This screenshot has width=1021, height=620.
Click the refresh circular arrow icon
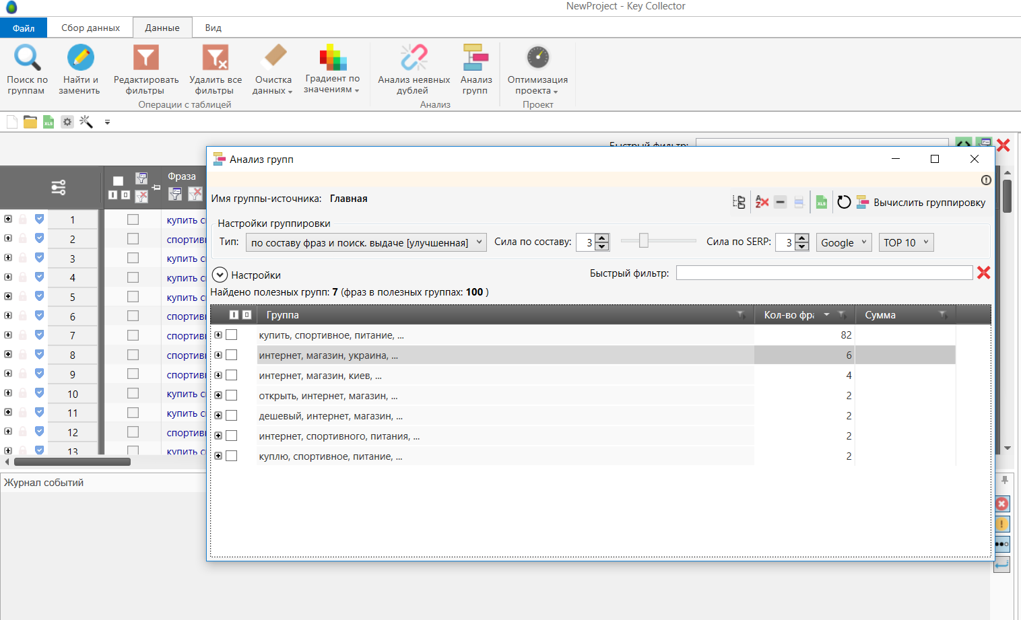[843, 202]
